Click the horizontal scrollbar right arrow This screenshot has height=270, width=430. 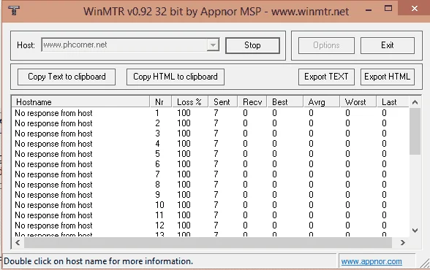coord(402,243)
